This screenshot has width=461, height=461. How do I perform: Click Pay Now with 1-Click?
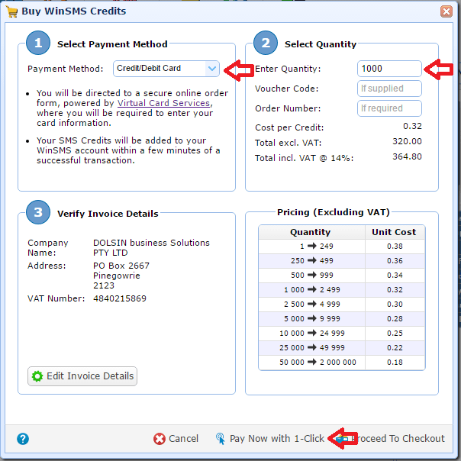pos(270,439)
